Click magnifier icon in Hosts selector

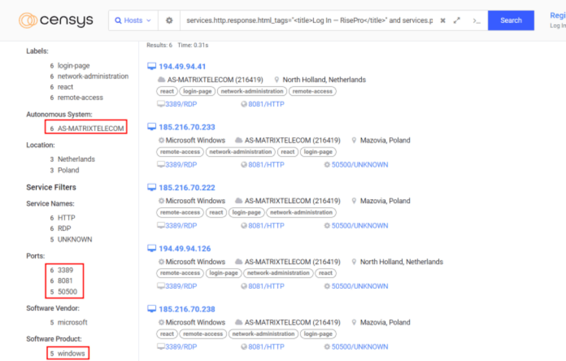coord(118,21)
